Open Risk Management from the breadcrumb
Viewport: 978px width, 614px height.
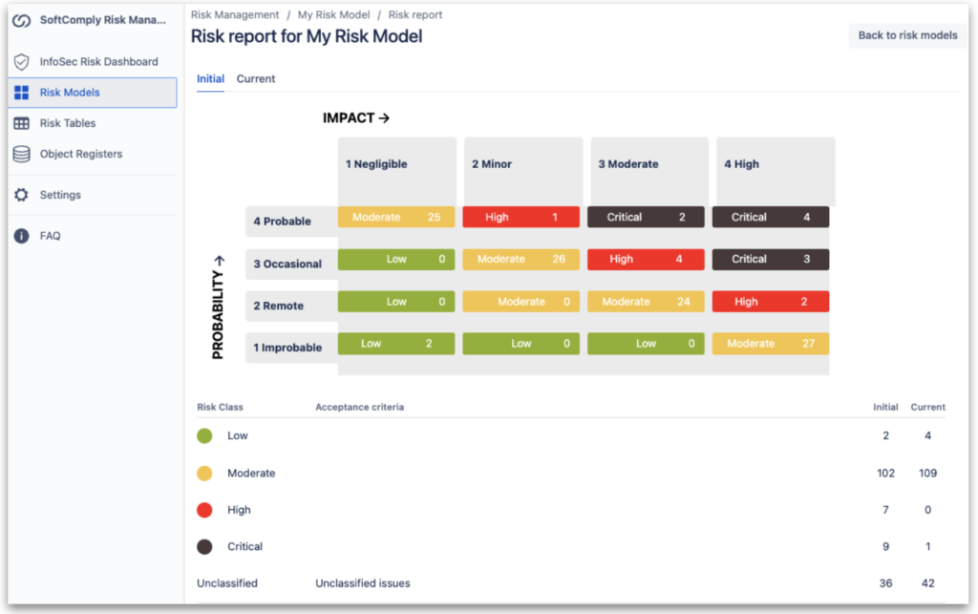point(235,14)
